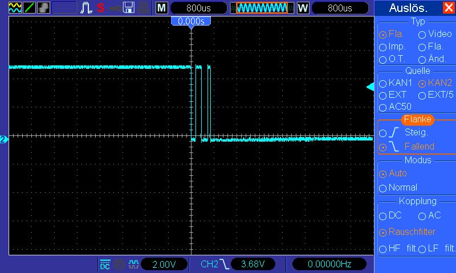456x273 pixels.
Task: Select AC coupling radio button
Action: (x=422, y=216)
